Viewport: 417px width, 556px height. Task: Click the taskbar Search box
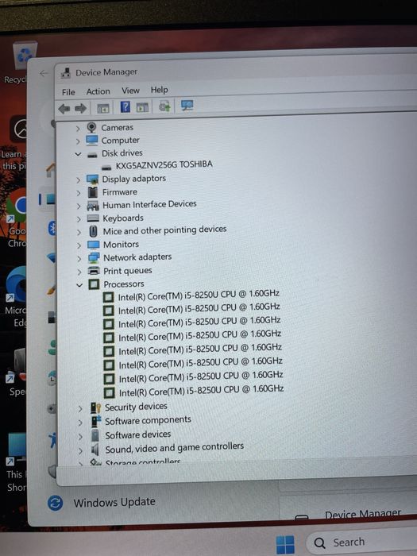361,542
